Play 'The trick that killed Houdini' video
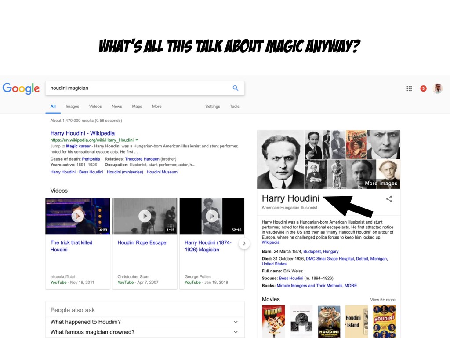The image size is (450, 338). pyautogui.click(x=78, y=216)
